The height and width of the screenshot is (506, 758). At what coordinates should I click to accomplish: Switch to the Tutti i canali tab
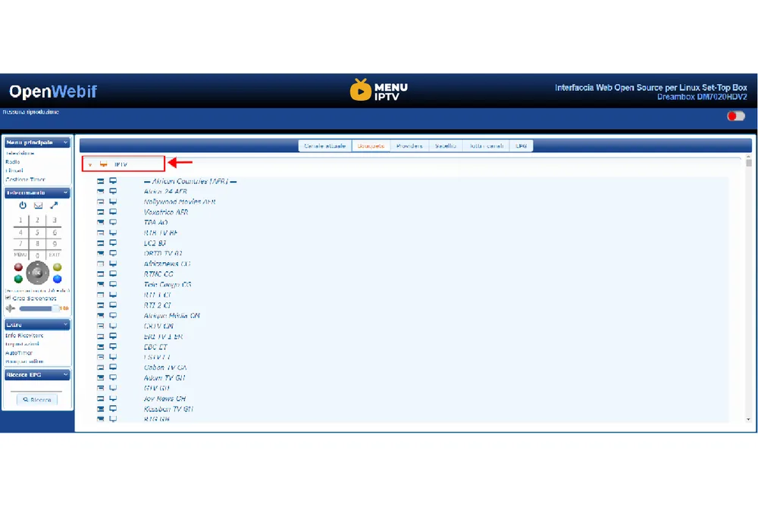(487, 146)
